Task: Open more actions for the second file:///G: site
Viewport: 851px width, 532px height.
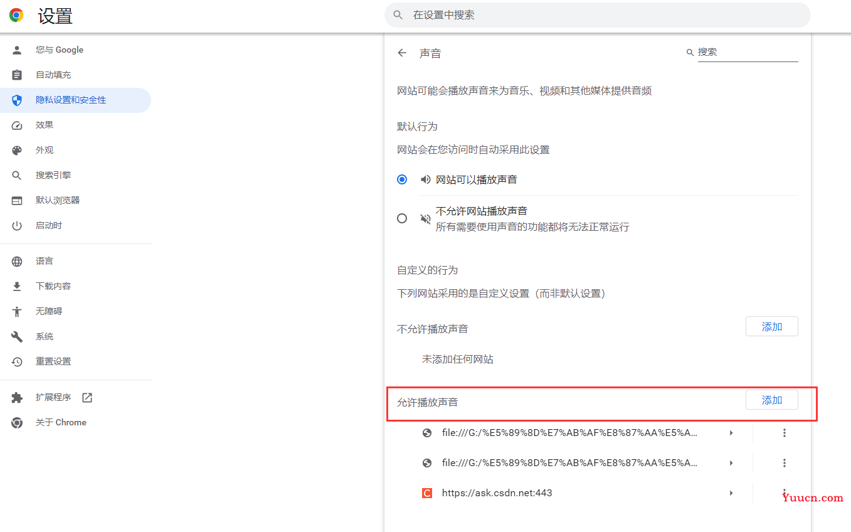Action: pos(784,463)
